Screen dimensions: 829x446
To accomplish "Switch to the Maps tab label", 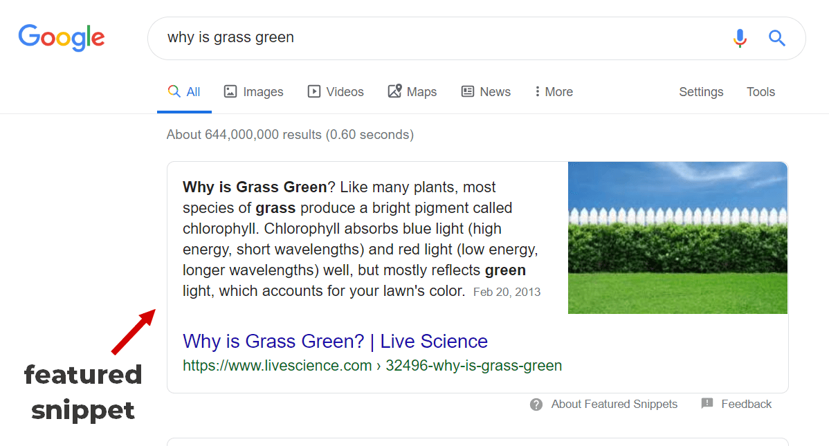I will tap(421, 92).
